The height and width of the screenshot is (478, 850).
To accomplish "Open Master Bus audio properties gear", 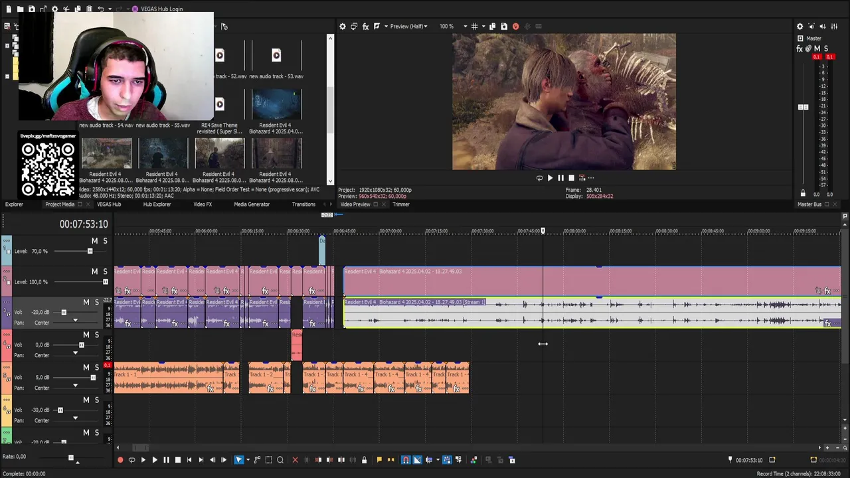I will [x=800, y=27].
